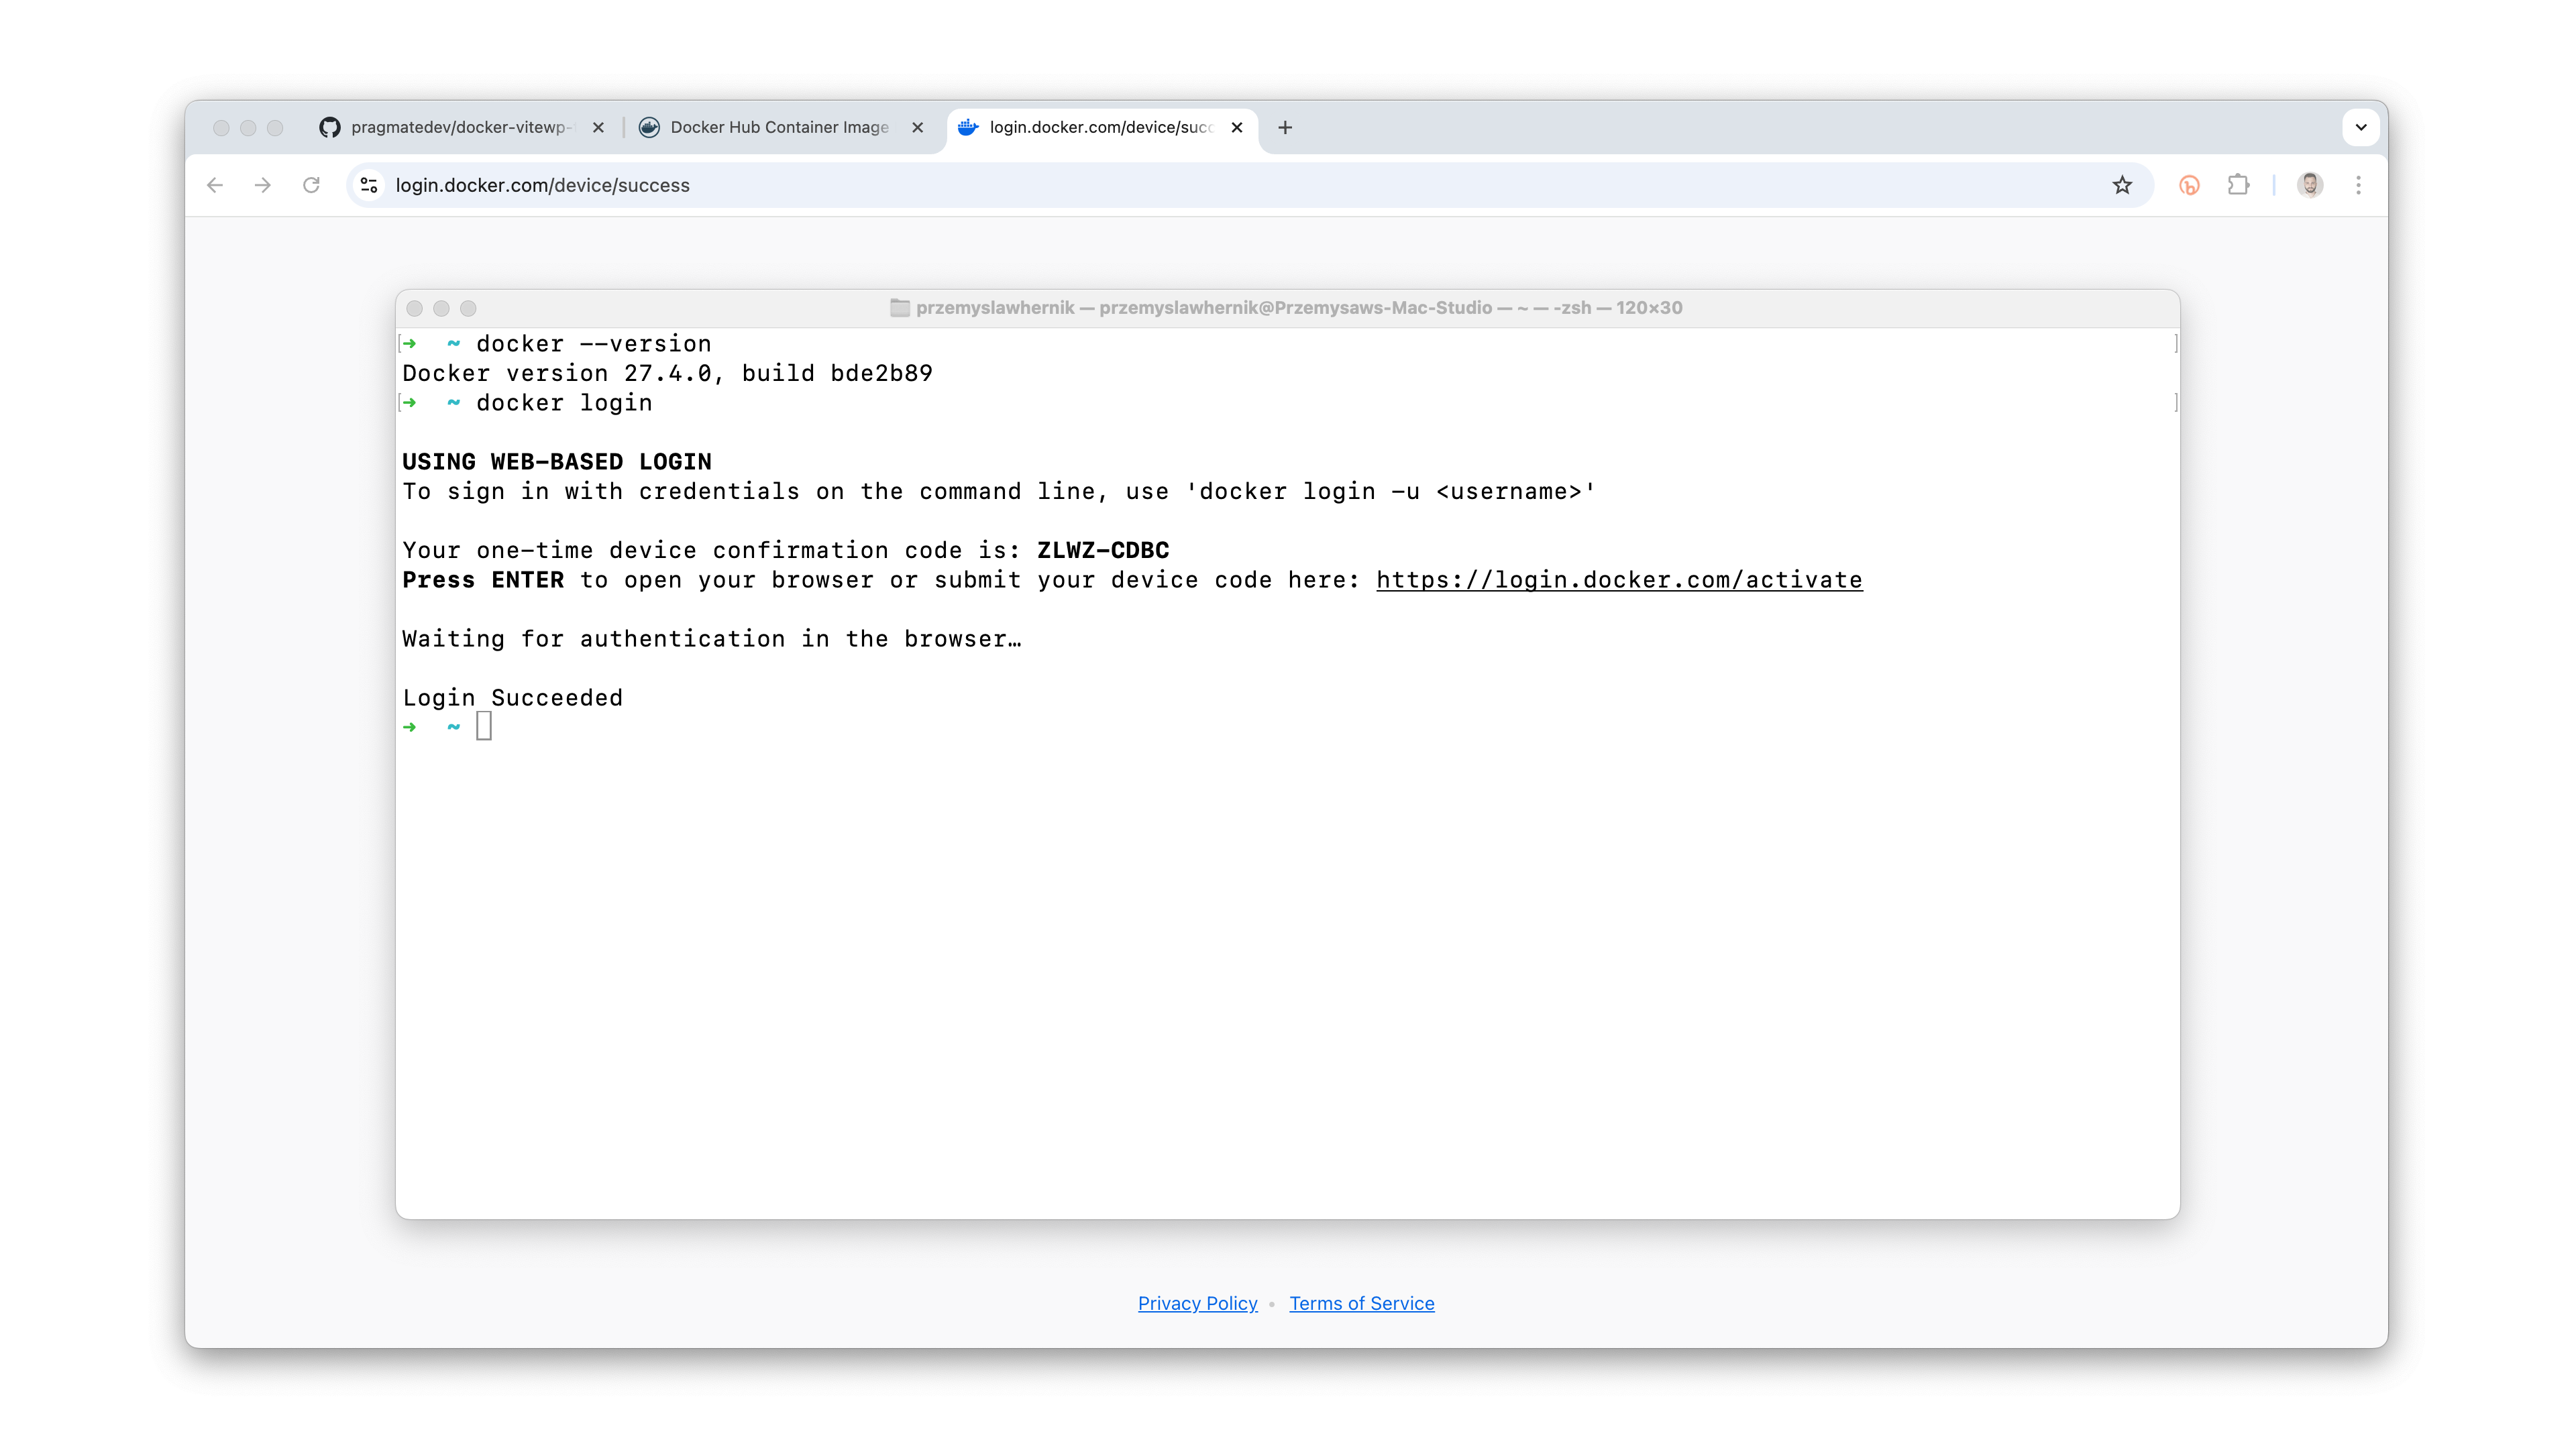Close the Docker Hub Container Image tab
The width and height of the screenshot is (2576, 1450).
tap(917, 127)
